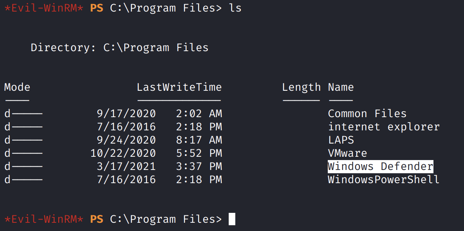Click the typed ls command

pos(235,8)
